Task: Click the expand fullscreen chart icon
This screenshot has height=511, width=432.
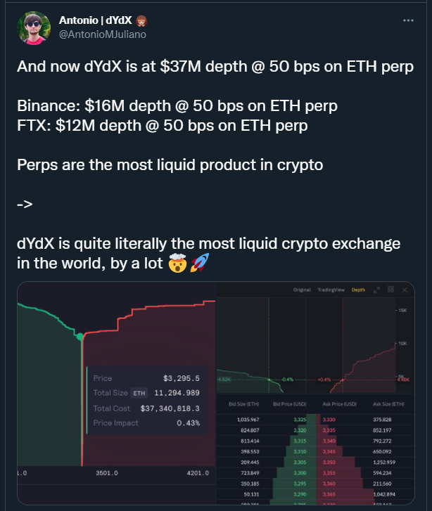Action: pyautogui.click(x=376, y=290)
